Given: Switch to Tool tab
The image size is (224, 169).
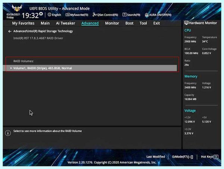Looking at the screenshot, I should (143, 23).
